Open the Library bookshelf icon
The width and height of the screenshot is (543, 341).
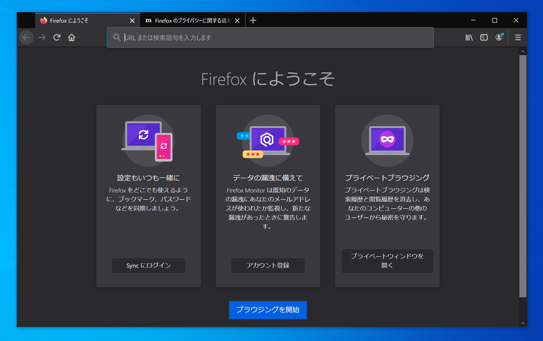[x=469, y=37]
